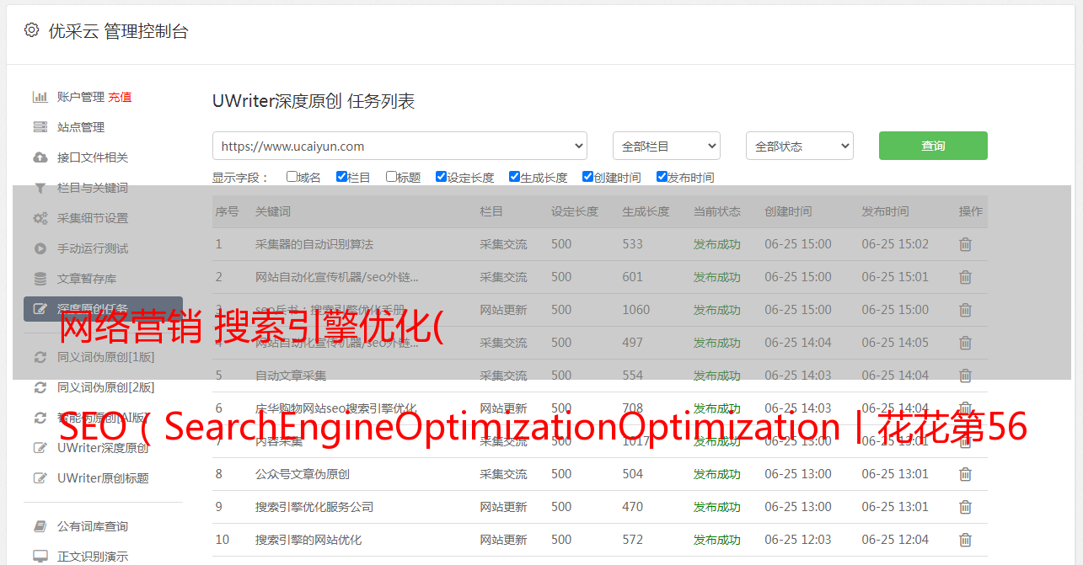
Task: Open 采集细节设置 in the sidebar
Action: [93, 218]
